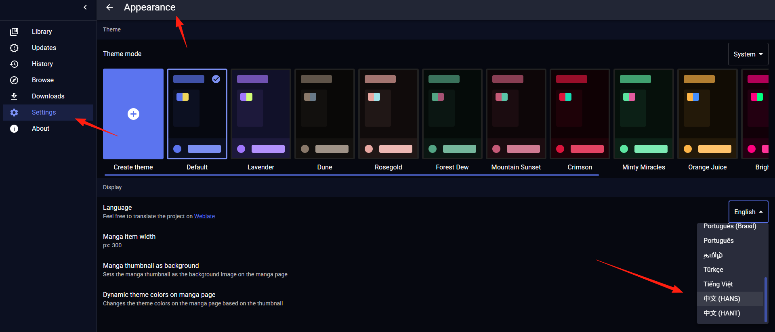Click the Default theme checkmark
Viewport: 775px width, 332px height.
point(216,79)
